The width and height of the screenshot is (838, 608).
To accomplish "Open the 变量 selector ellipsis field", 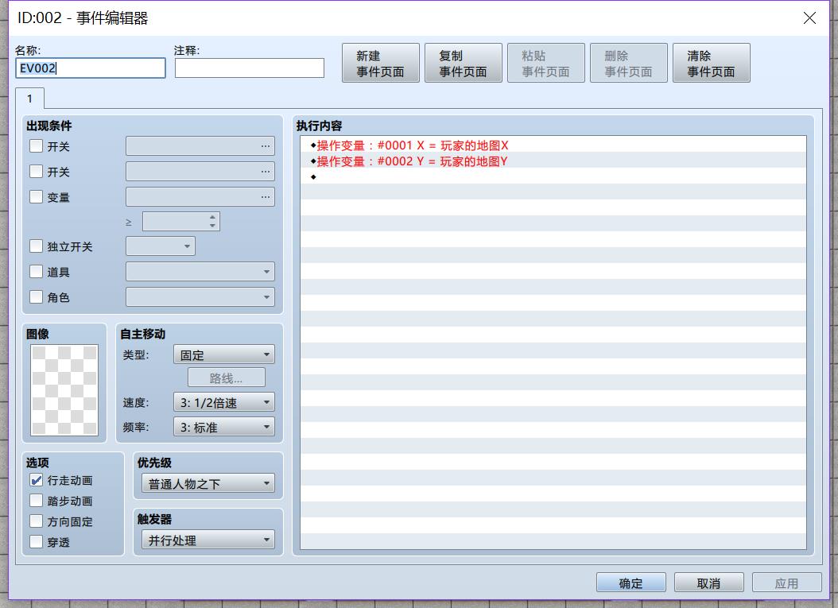I will click(200, 196).
